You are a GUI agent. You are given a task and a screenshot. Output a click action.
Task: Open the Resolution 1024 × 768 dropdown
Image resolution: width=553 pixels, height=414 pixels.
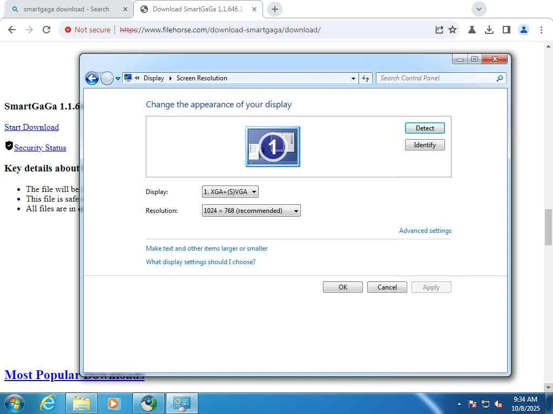tap(251, 211)
